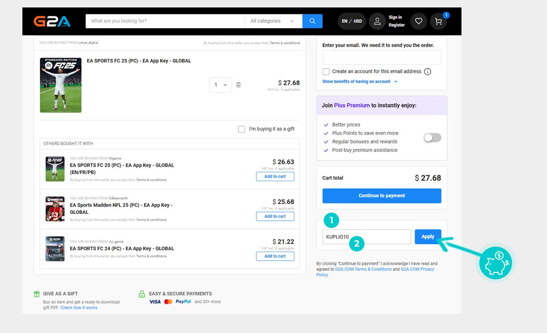Open G2A.COM Privacy Policy link
The image size is (547, 333).
point(375,272)
